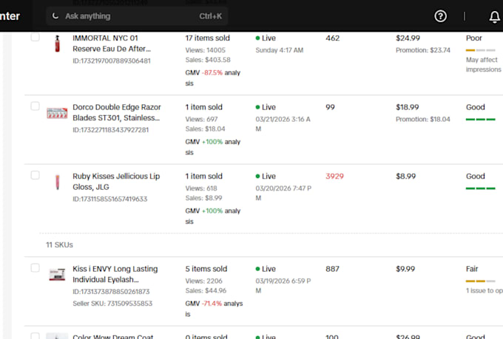The width and height of the screenshot is (503, 339).
Task: Click the $9.99 price of Kiss i ENVY
Action: pyautogui.click(x=405, y=269)
